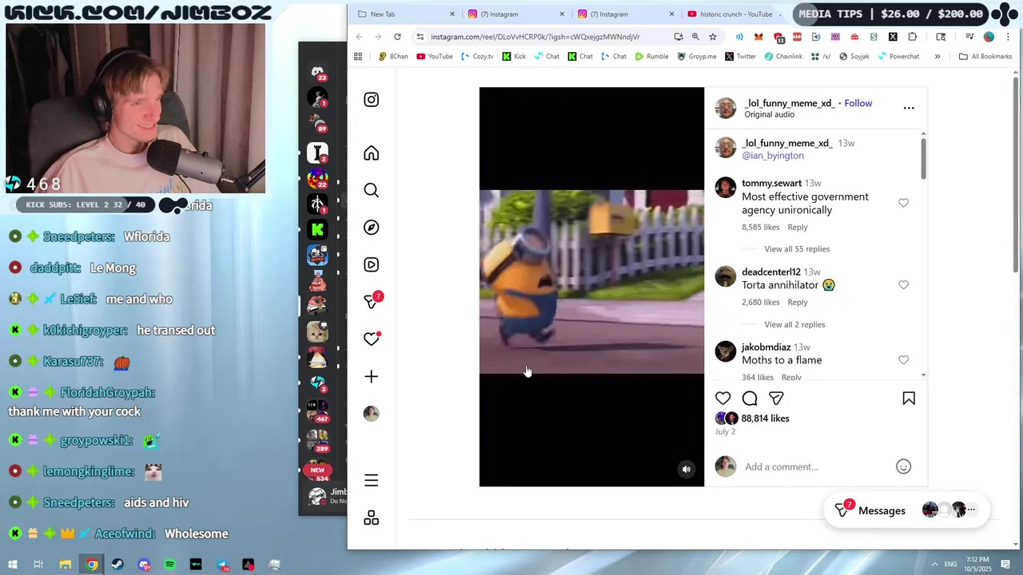Go back in Chrome
The width and height of the screenshot is (1023, 575).
(359, 37)
